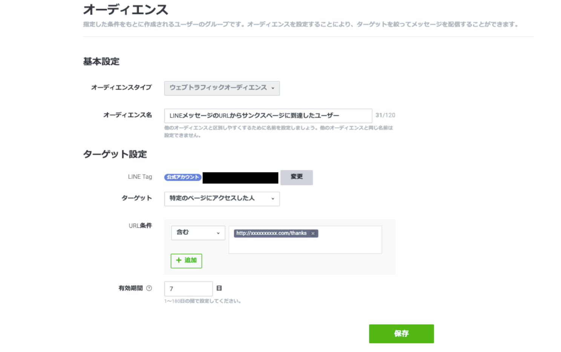Focus the オーディエンス名 text field

pos(268,116)
